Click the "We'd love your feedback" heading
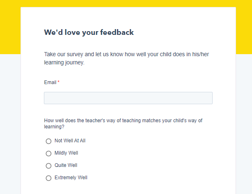This screenshot has width=252, height=194. point(89,32)
